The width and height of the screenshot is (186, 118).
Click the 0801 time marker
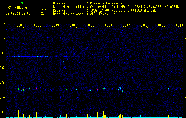point(20,25)
